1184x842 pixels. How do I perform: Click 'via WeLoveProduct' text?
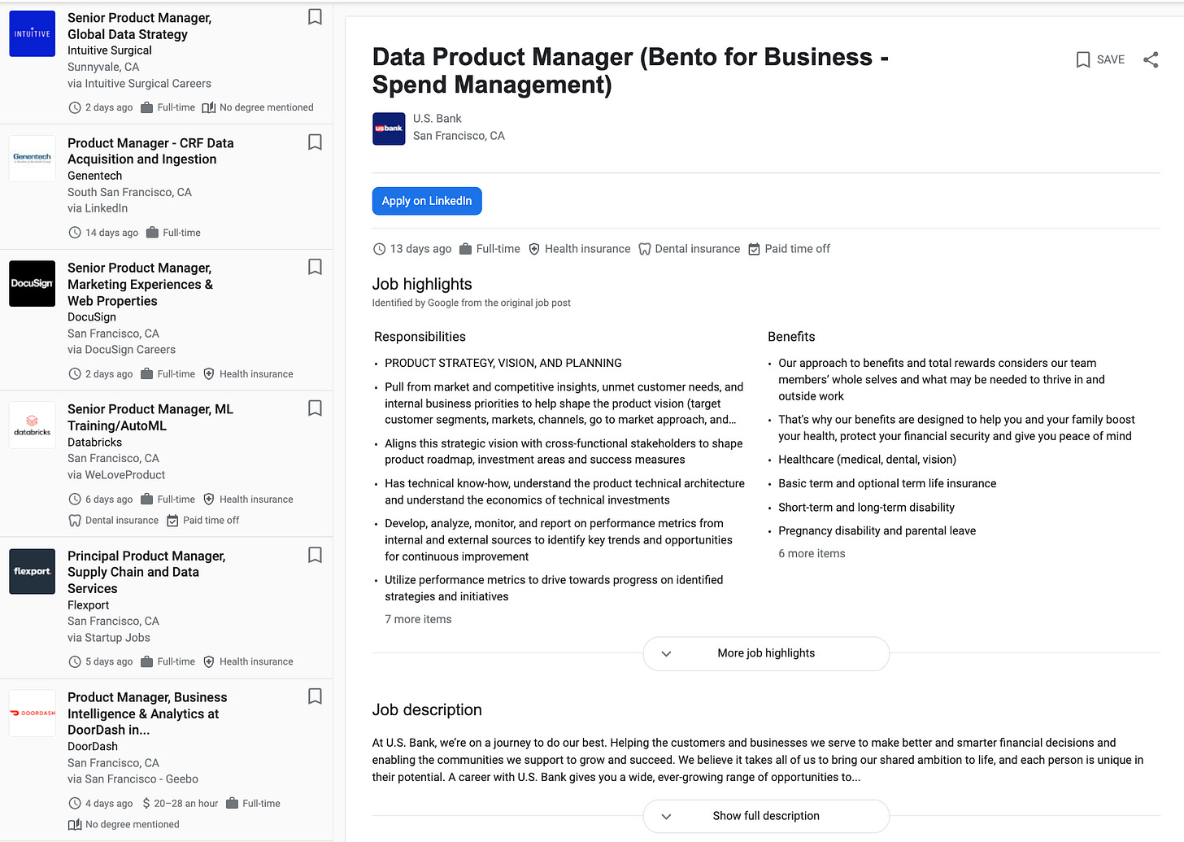click(116, 475)
